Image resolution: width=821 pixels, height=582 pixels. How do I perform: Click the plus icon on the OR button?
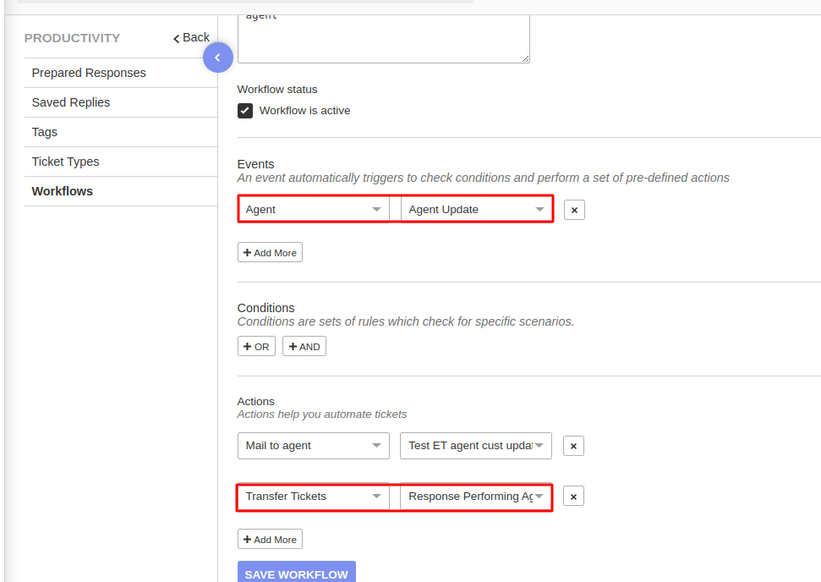[x=248, y=346]
